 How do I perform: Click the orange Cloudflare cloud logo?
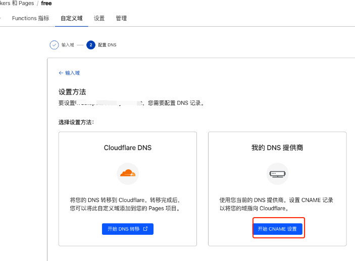[x=128, y=173]
